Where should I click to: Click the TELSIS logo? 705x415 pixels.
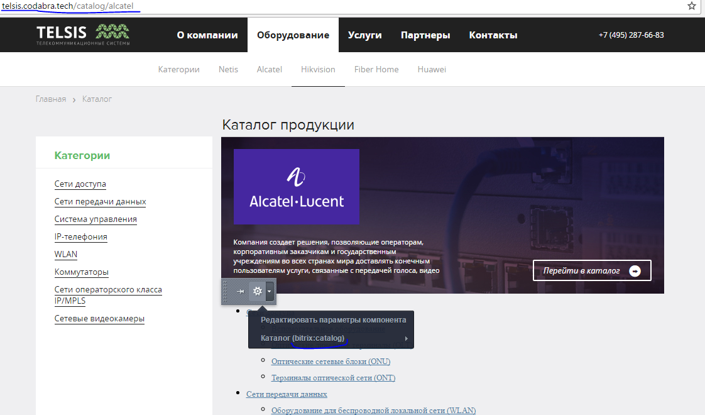coord(83,35)
